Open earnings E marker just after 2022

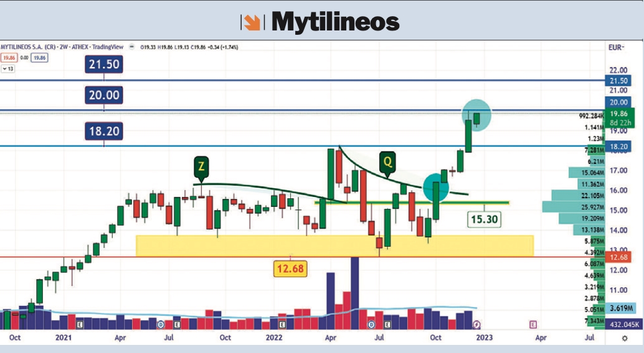click(282, 324)
